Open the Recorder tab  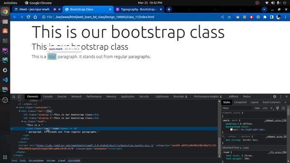[x=180, y=96]
